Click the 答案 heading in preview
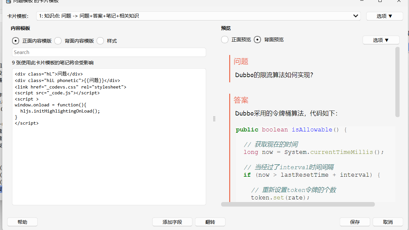409x230 pixels. (x=241, y=100)
